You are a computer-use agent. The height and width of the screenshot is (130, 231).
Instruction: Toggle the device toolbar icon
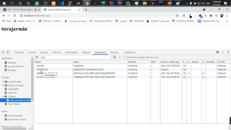(8, 52)
